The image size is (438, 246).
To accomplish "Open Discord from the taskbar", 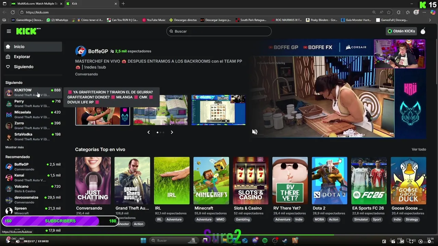I will point(255,241).
